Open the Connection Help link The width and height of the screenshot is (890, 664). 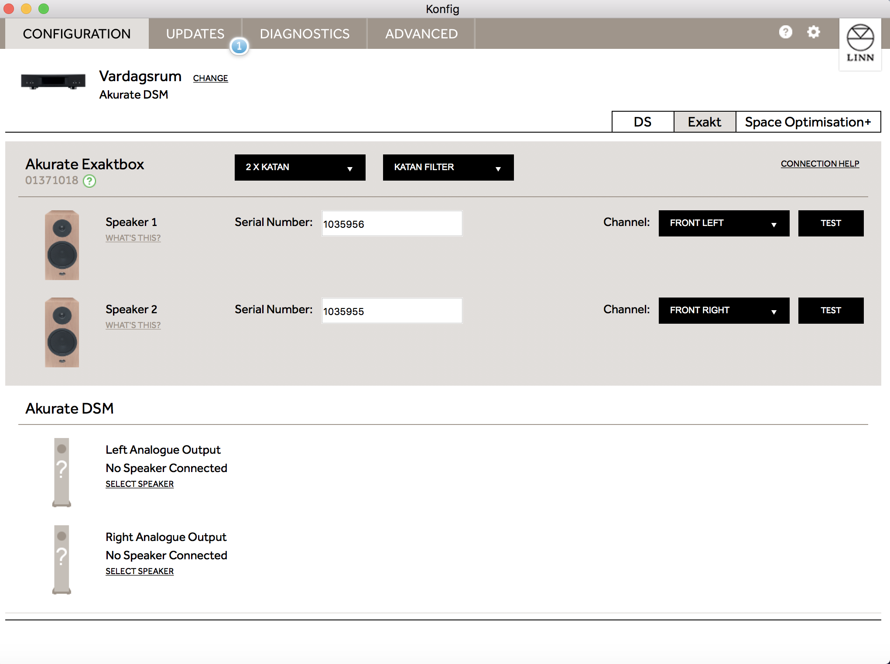(820, 164)
